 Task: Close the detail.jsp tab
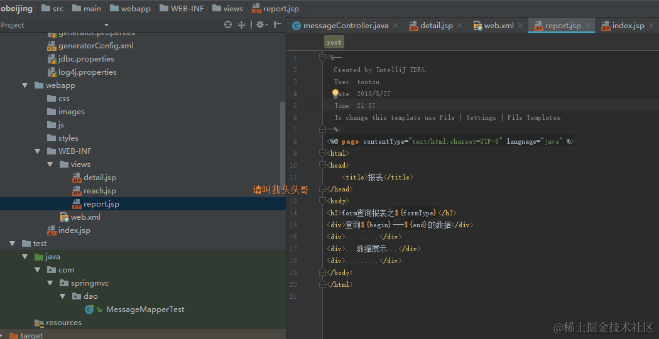[x=459, y=26]
